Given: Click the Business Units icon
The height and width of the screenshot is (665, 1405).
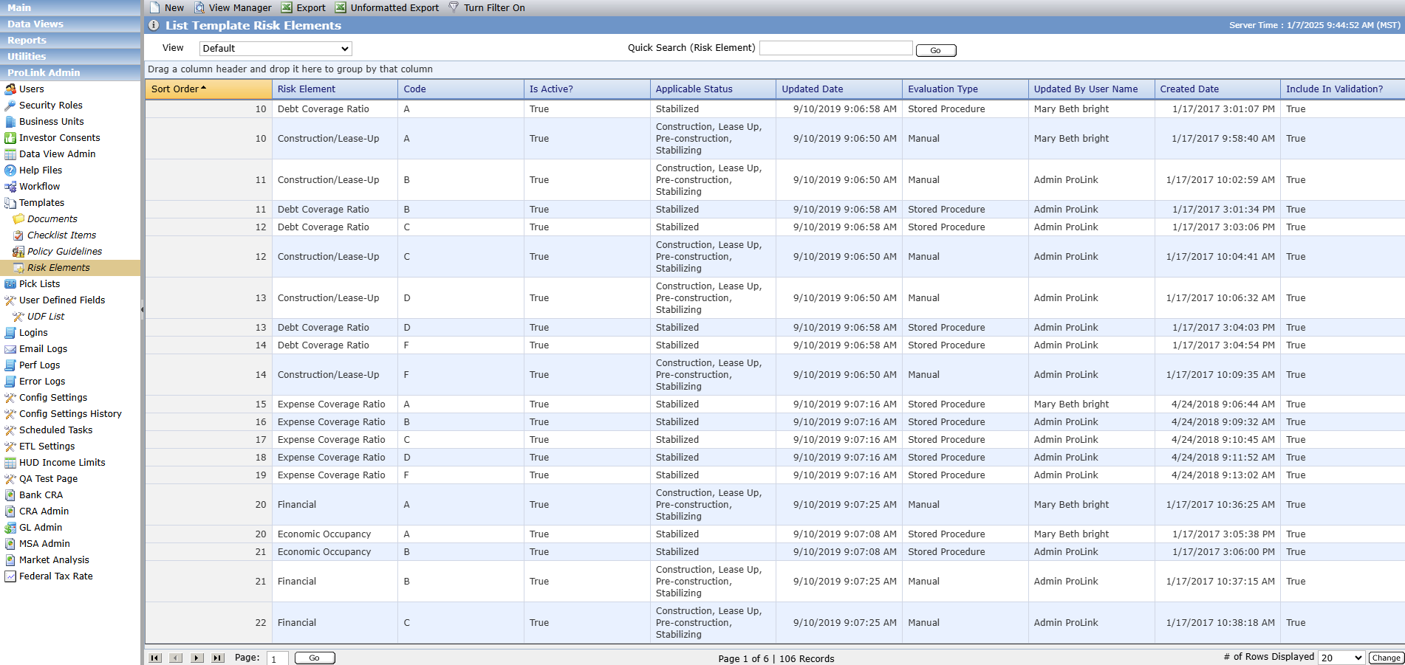Looking at the screenshot, I should tap(10, 122).
